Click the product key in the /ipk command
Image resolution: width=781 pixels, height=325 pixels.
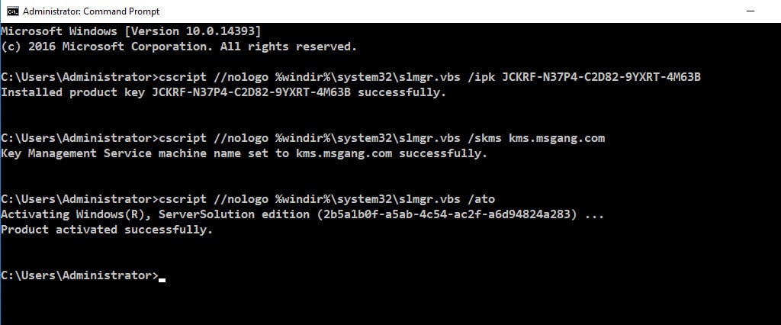point(601,77)
